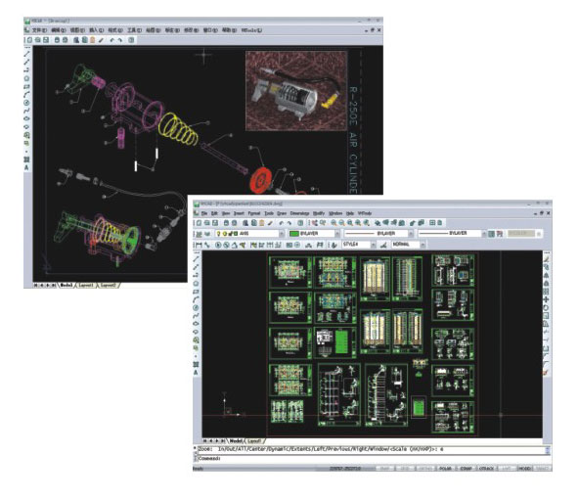
Task: Toggle POLAR tracking in status bar
Action: (446, 469)
